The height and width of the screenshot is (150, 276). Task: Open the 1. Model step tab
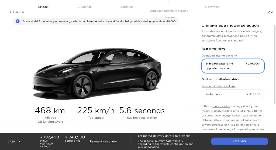tap(43, 7)
